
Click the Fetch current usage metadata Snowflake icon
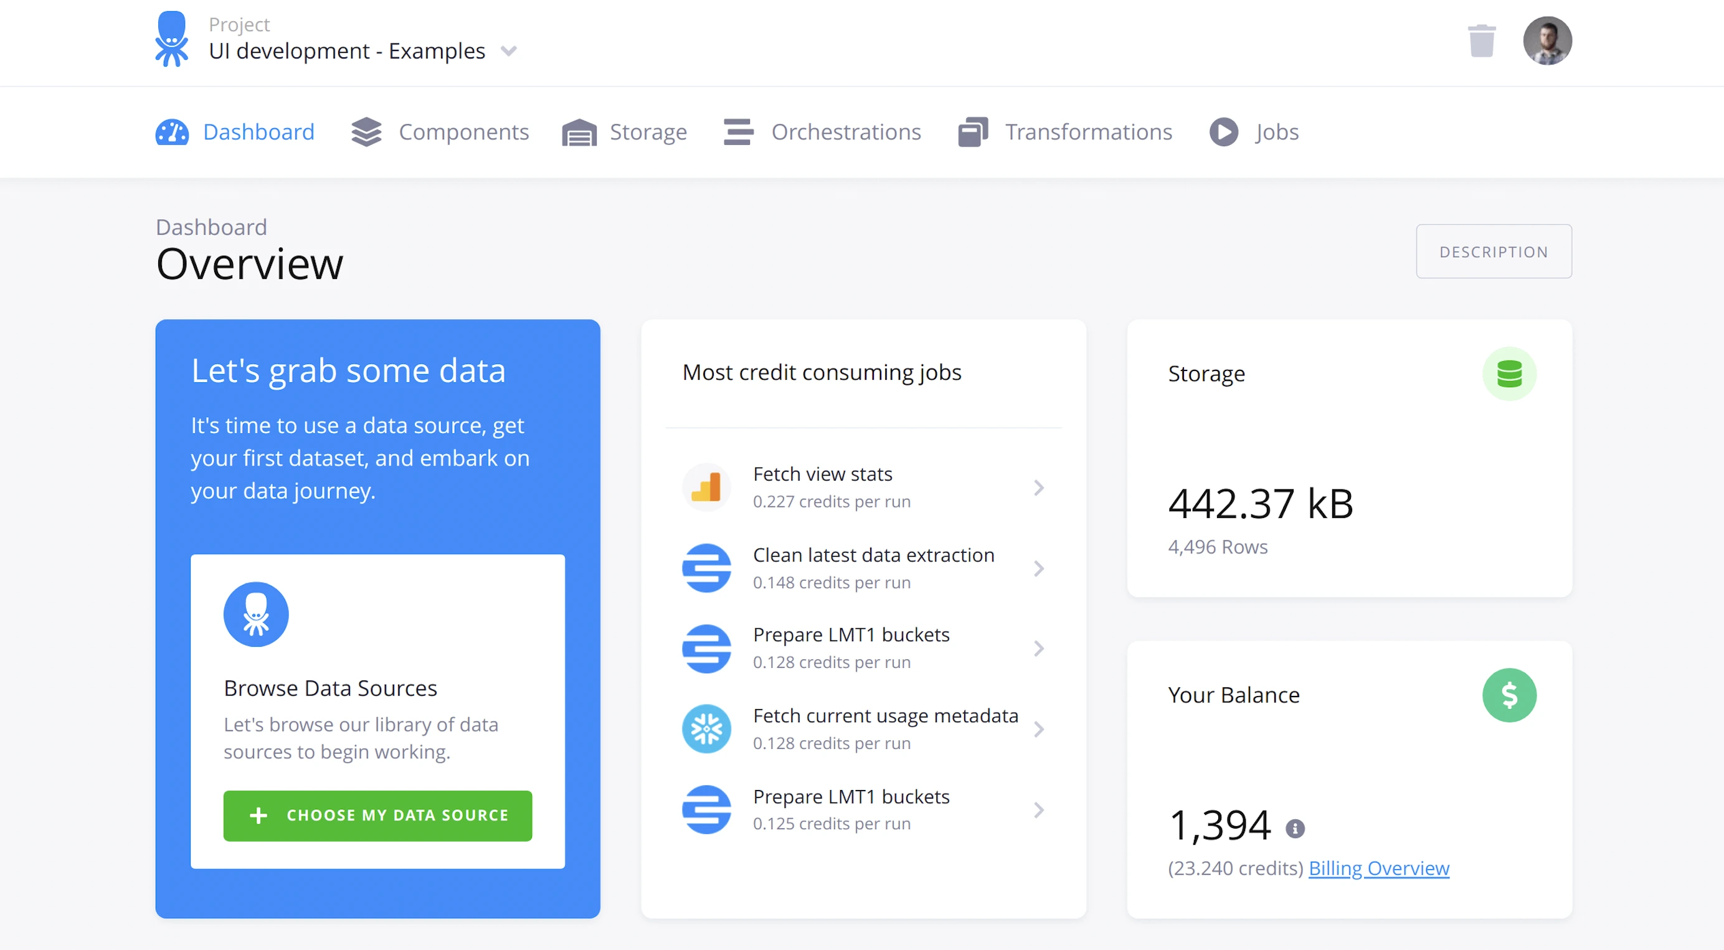706,728
